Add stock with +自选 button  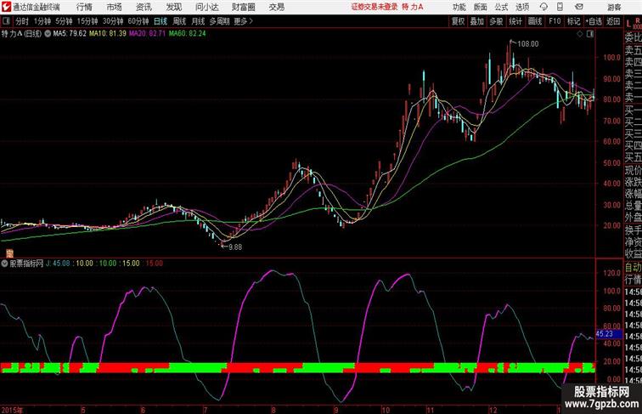click(594, 21)
